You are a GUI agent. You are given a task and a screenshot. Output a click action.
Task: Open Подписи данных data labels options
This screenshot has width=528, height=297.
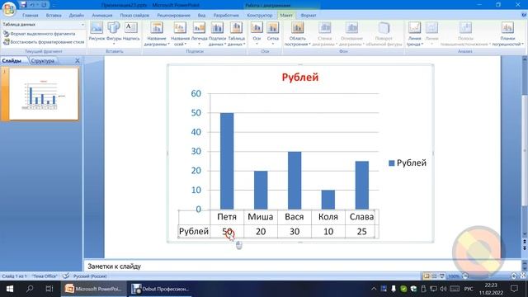click(217, 34)
